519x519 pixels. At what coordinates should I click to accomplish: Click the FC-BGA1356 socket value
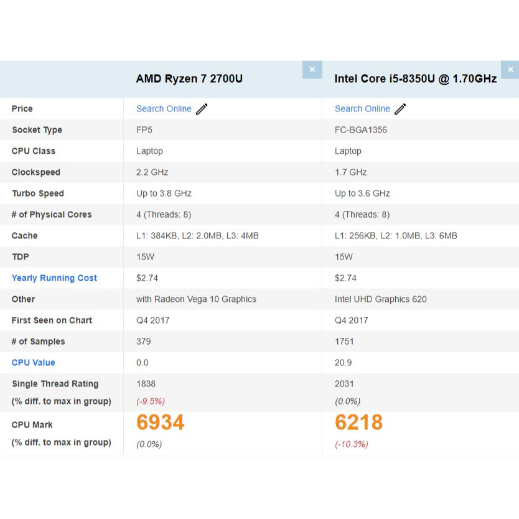(x=361, y=130)
